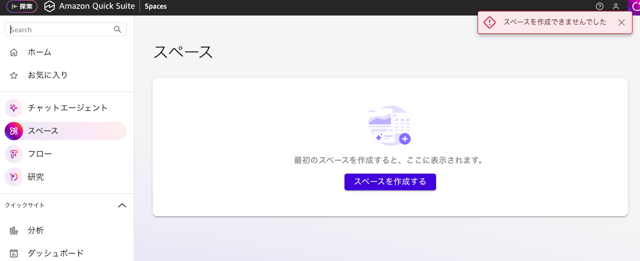Open お気に入り in the sidebar
The width and height of the screenshot is (640, 261).
point(65,75)
